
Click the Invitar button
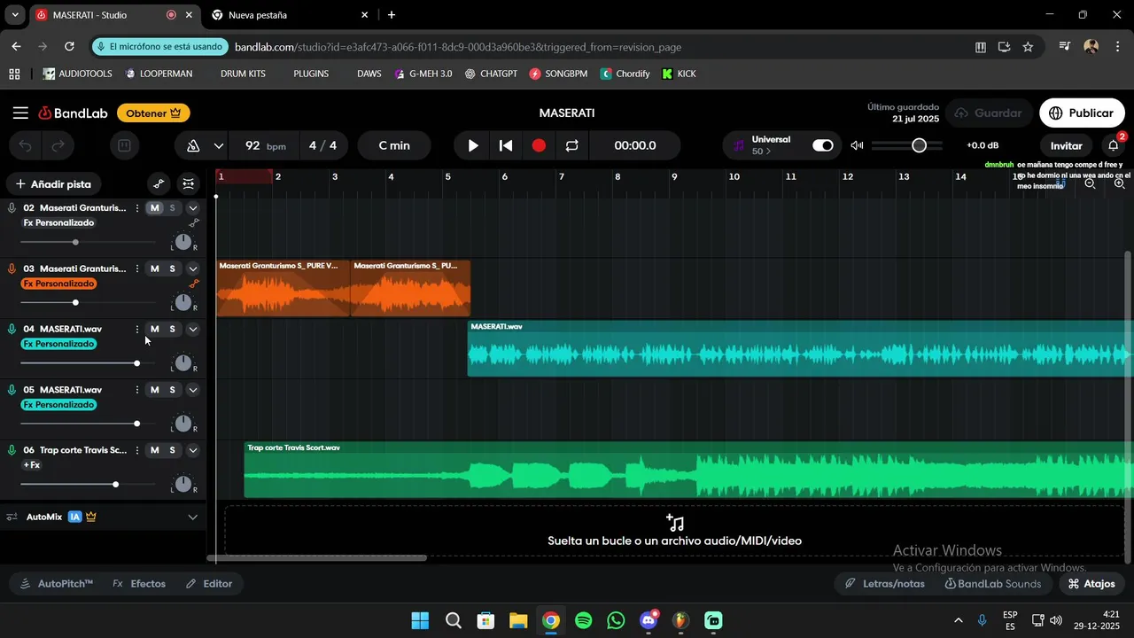[1067, 146]
